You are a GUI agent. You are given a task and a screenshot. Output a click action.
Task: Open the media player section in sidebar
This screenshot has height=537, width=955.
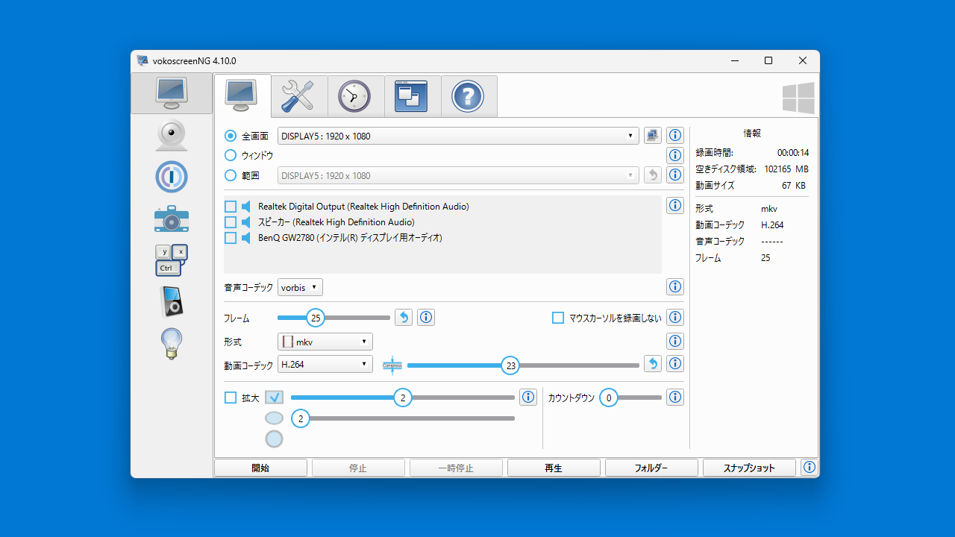point(172,302)
